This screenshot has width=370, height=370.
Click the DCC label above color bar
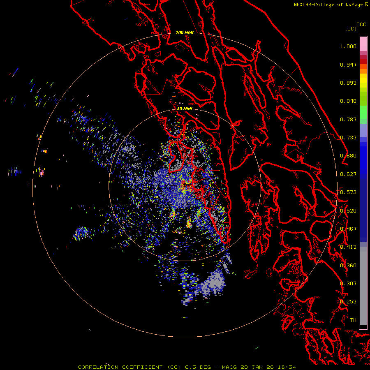361,25
